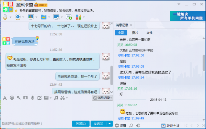The width and height of the screenshot is (206, 129).
Task: Open window menu dropdown triangle in title bar
Action: (179, 4)
